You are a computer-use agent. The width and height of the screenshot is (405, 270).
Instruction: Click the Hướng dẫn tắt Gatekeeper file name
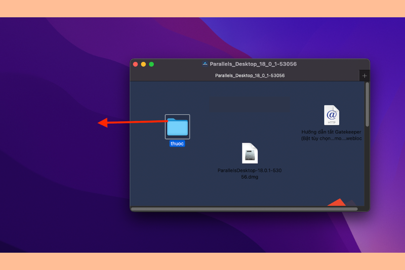pos(332,135)
